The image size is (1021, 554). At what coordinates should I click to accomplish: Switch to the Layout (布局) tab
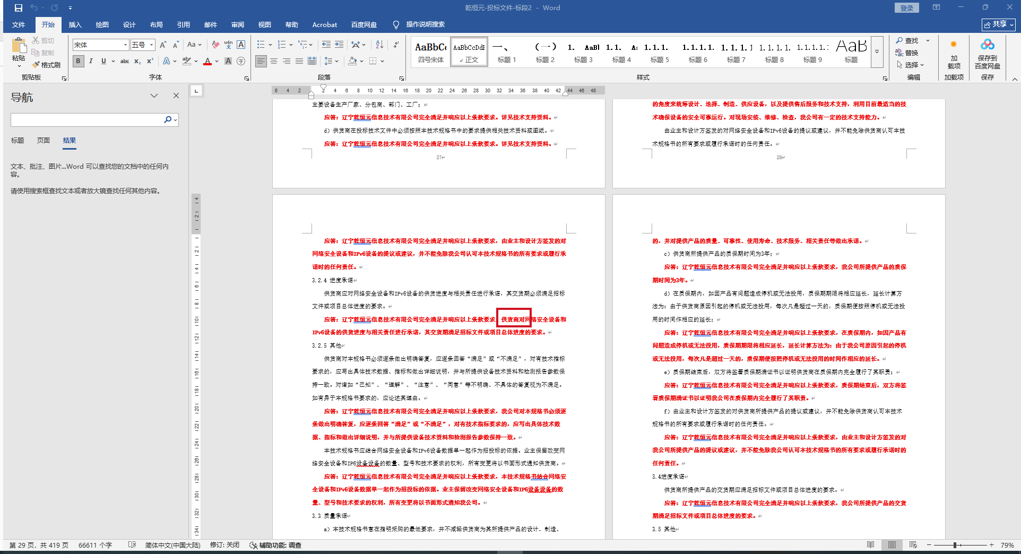point(156,24)
